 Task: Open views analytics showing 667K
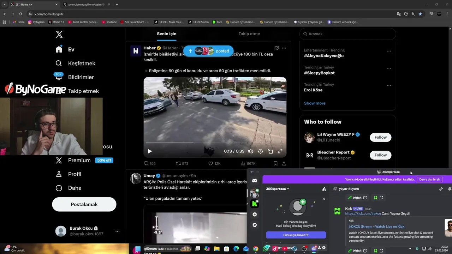(x=248, y=163)
